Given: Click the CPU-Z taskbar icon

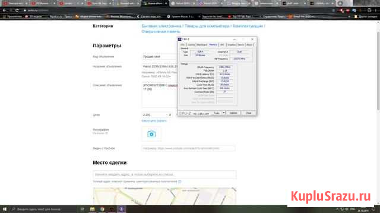Looking at the screenshot, I should click(121, 209).
